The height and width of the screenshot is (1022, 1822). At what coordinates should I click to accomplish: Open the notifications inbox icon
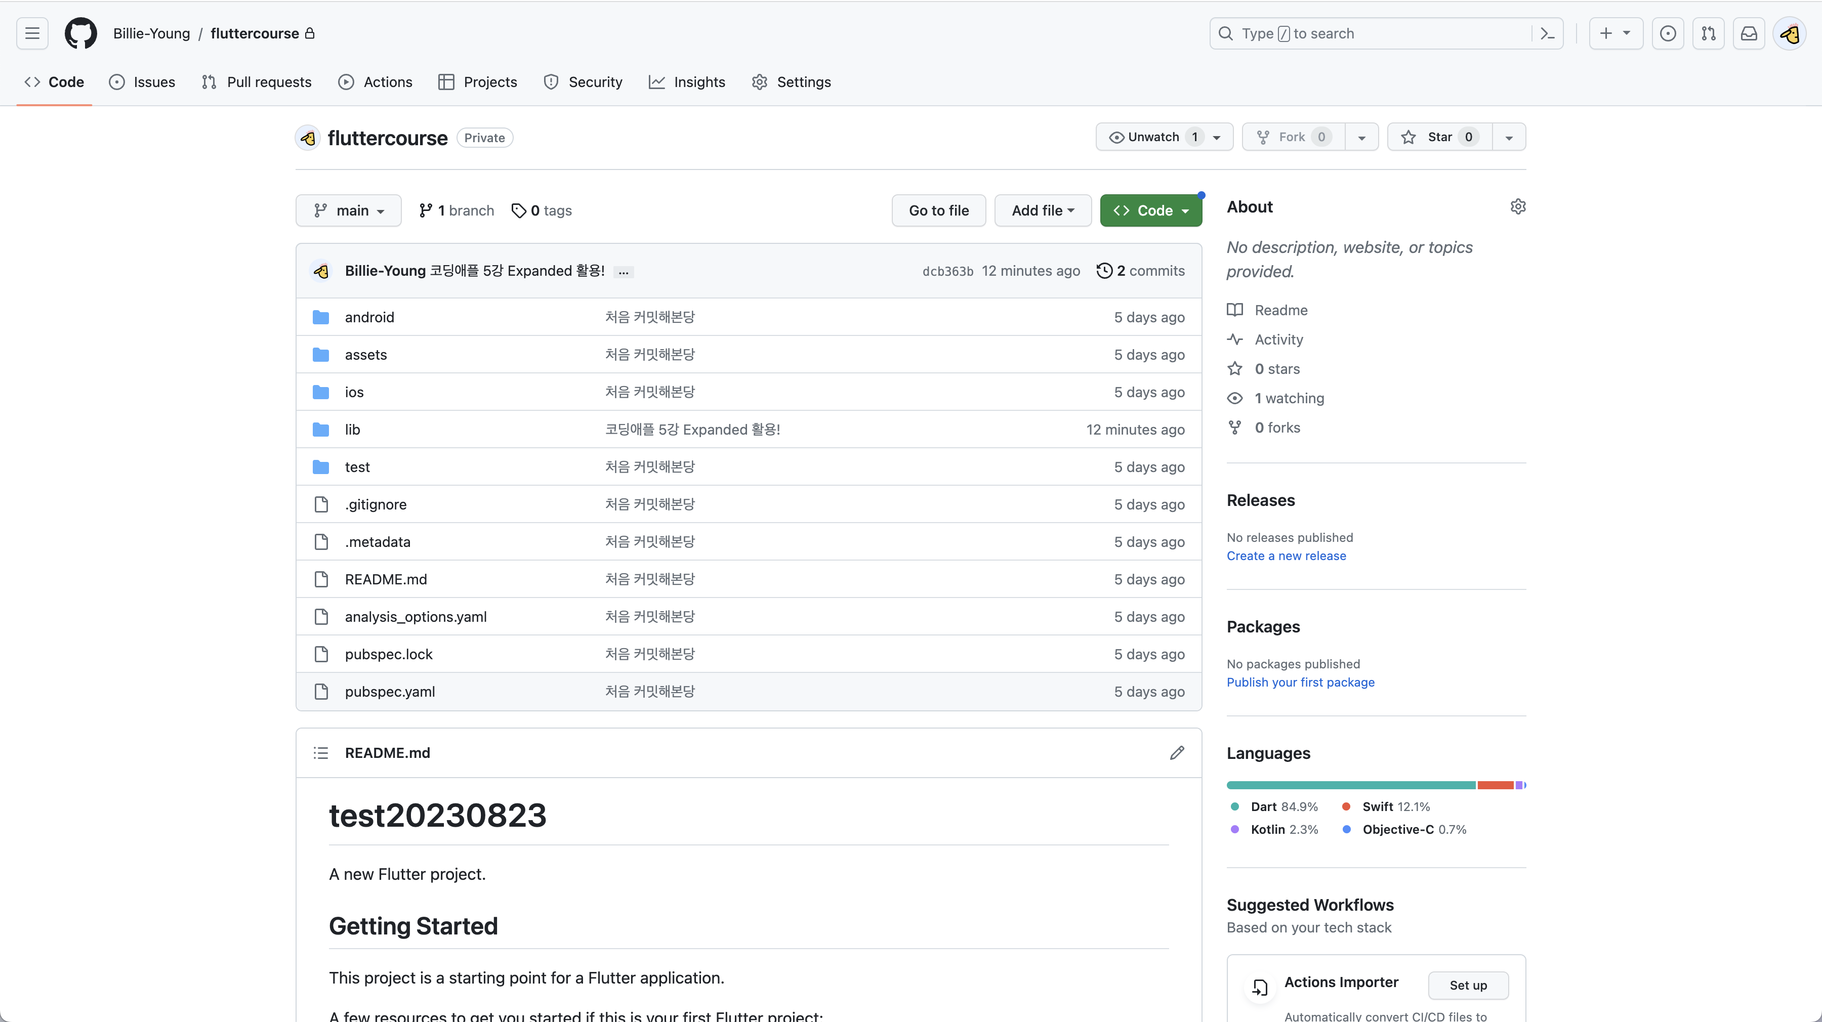[x=1749, y=33]
